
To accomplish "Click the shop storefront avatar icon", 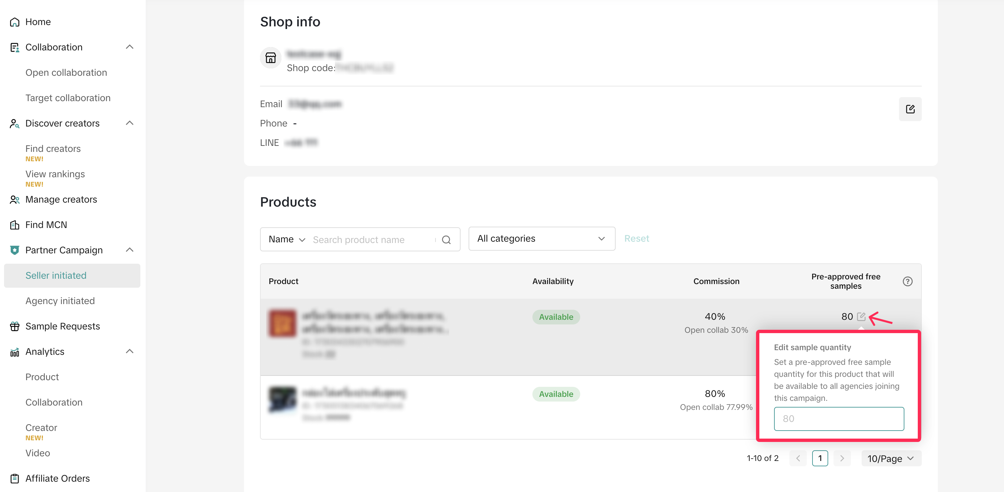I will tap(270, 58).
